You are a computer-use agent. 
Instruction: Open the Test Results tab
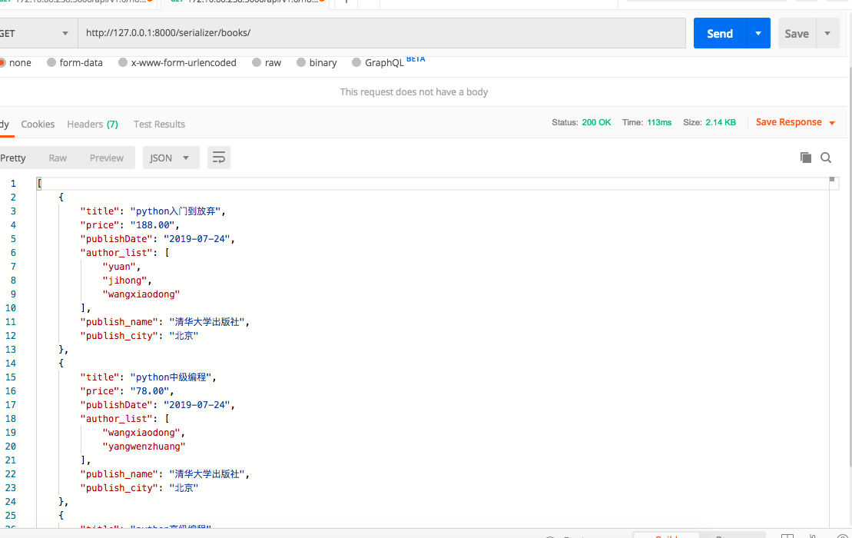point(159,124)
